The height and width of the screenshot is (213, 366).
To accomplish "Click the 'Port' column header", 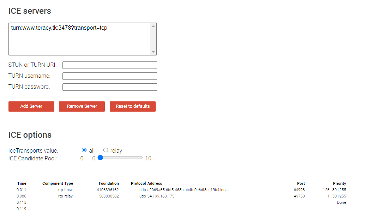I will pyautogui.click(x=301, y=183).
